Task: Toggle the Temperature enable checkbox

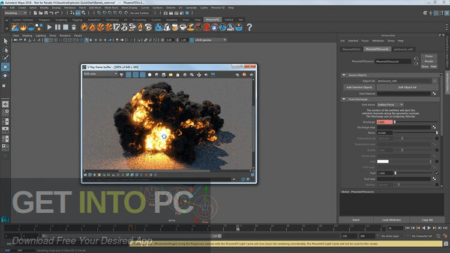Action: point(437,138)
